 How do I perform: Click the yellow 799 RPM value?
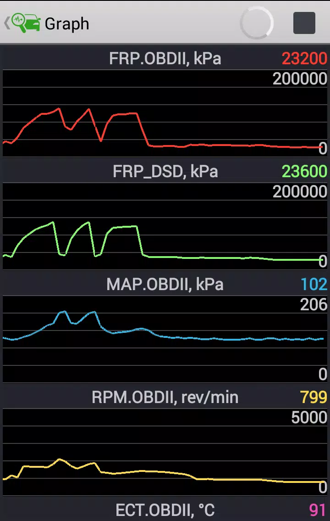(x=313, y=398)
